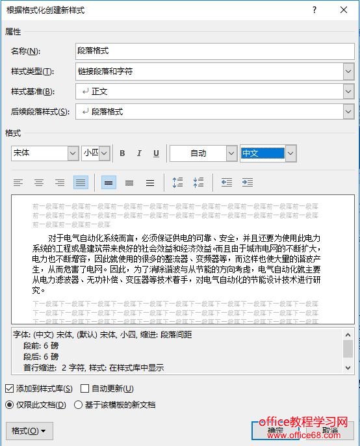This screenshot has width=360, height=446.
Task: Set double line spacing
Action: [150, 182]
